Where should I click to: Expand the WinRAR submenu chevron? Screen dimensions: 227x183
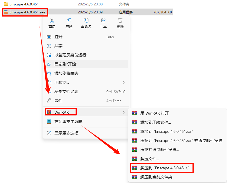(124, 112)
